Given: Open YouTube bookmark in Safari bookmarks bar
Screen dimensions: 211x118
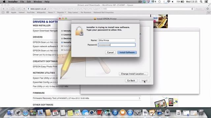Looking at the screenshot, I should (31, 12).
